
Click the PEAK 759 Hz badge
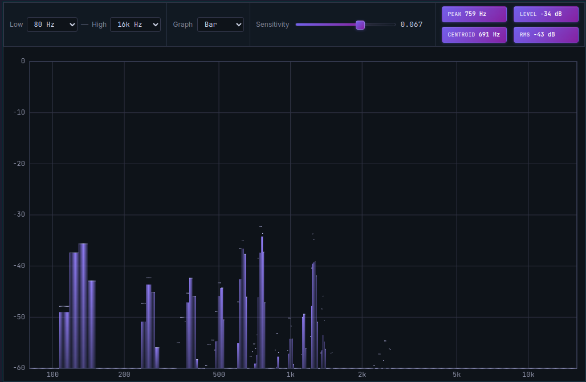tap(474, 14)
